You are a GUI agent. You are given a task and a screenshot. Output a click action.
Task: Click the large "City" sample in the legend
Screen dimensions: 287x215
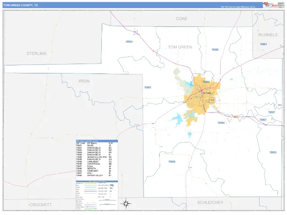[112, 185]
